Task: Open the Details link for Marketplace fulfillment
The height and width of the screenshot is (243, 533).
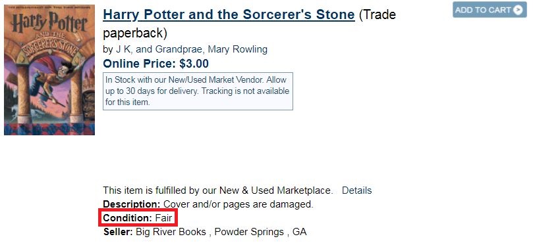Action: click(356, 190)
